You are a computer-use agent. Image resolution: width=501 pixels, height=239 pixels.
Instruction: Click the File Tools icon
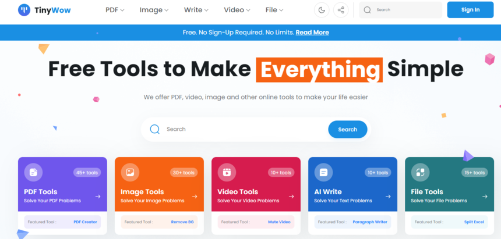point(420,172)
